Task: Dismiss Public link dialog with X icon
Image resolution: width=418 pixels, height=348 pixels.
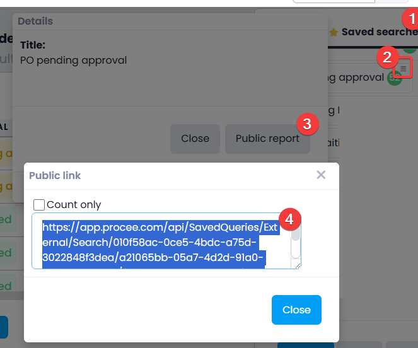Action: (321, 175)
